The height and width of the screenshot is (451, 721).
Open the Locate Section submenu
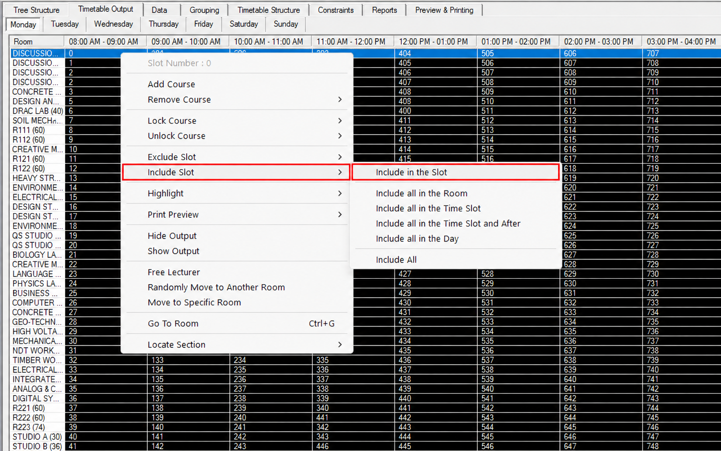click(x=237, y=345)
